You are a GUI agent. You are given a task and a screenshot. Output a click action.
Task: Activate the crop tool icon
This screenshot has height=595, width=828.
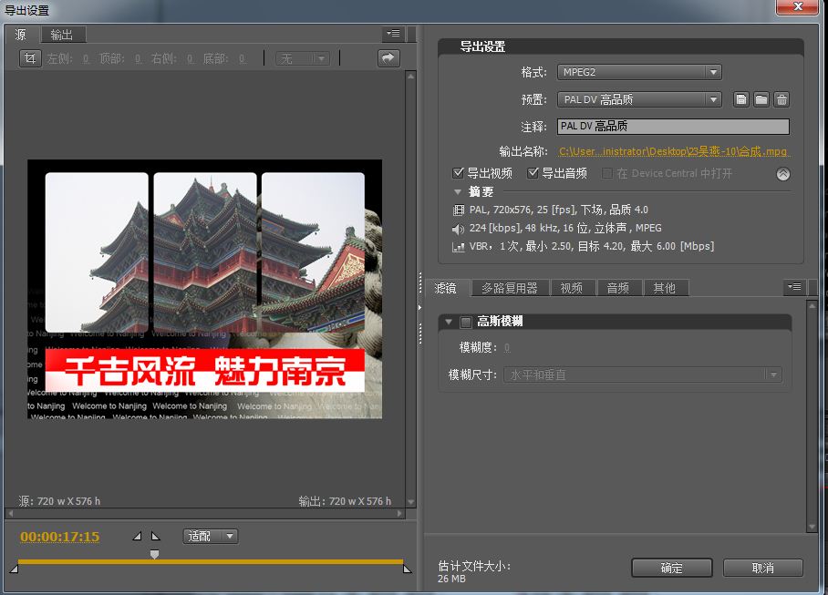pyautogui.click(x=30, y=58)
